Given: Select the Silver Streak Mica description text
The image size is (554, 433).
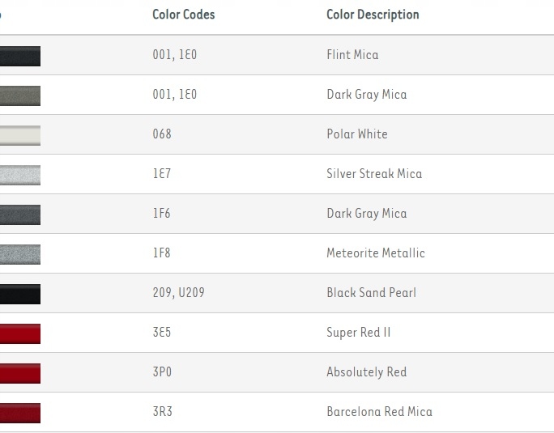Looking at the screenshot, I should click(x=374, y=174).
